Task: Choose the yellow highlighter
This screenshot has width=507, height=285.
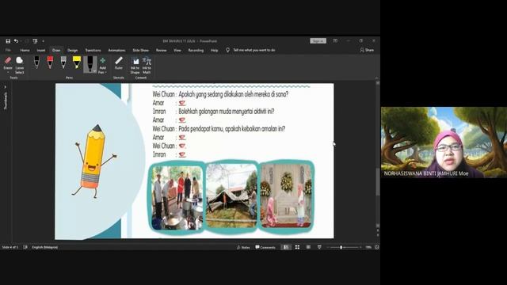Action: coord(77,63)
